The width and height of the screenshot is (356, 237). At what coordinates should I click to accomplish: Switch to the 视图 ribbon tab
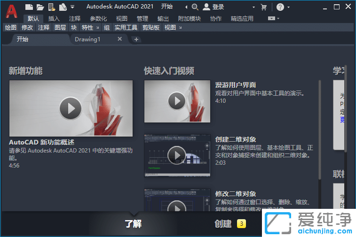[x=122, y=19]
